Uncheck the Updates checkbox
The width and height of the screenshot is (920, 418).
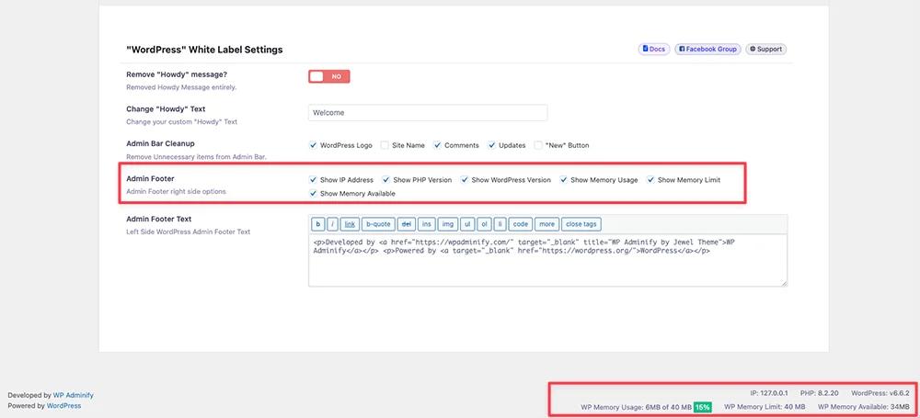coord(491,145)
